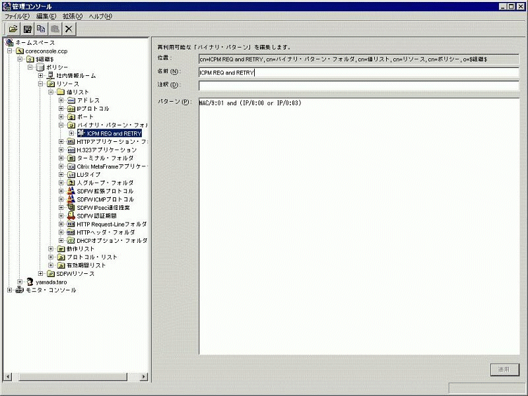Click the Open folder toolbar icon
This screenshot has height=396, width=528.
pos(13,29)
